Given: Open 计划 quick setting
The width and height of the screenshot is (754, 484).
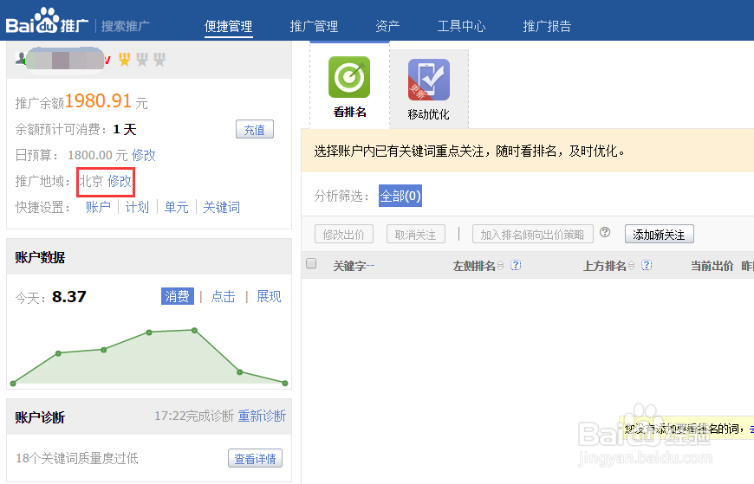Looking at the screenshot, I should 137,207.
